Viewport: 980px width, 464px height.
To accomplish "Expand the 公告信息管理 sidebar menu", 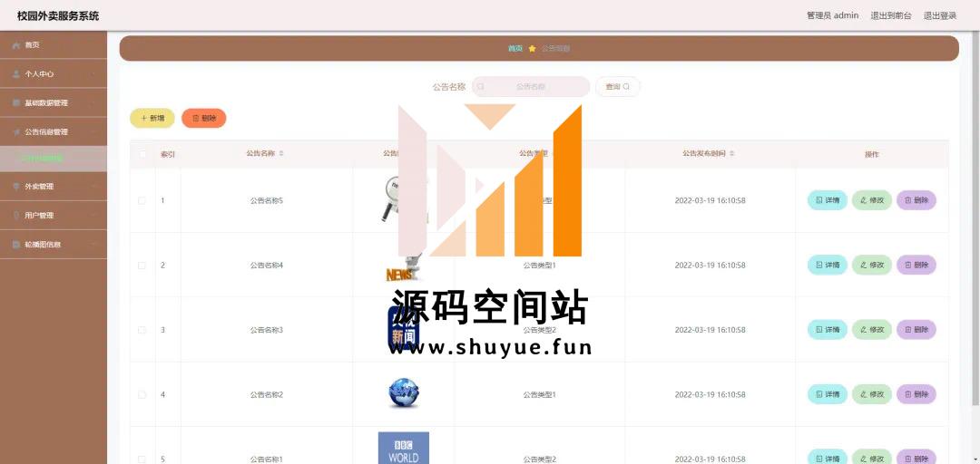I will coord(54,131).
